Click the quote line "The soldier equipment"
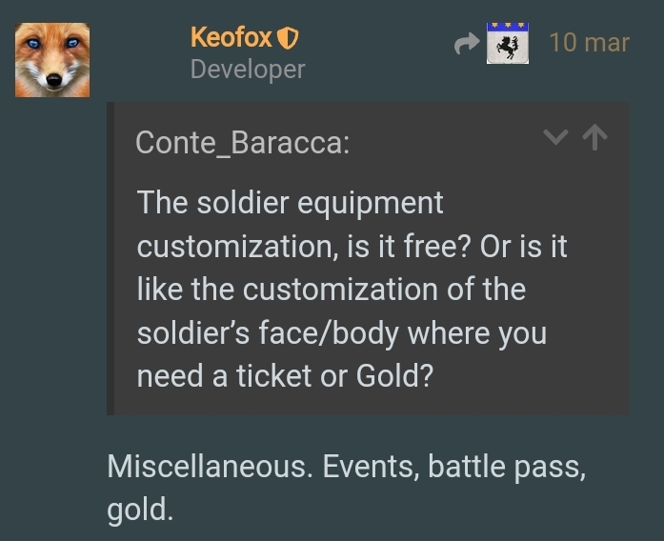 [x=291, y=203]
